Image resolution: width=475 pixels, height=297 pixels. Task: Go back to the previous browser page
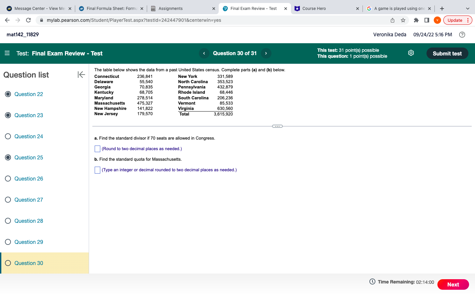click(7, 20)
